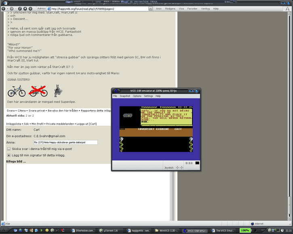Click the crossed-out red bike signature image
Image resolution: width=293 pixels, height=234 pixels.
tap(38, 91)
